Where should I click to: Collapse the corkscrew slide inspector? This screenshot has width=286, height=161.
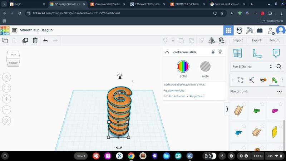[167, 52]
